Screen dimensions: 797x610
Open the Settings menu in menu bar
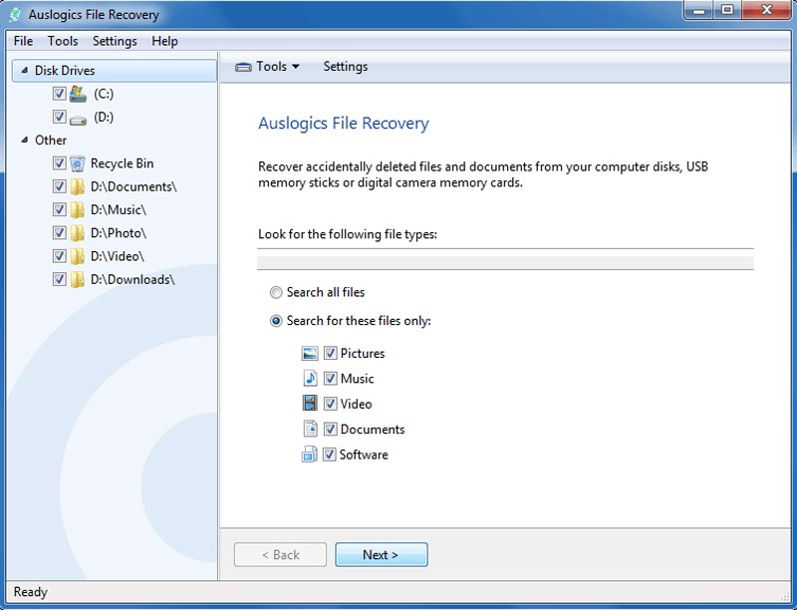[115, 41]
